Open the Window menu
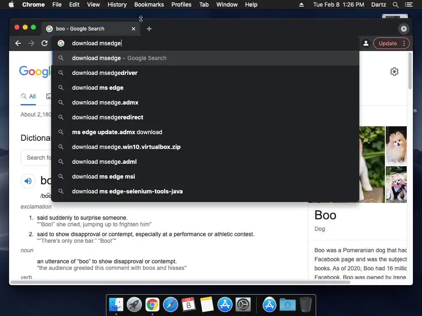The image size is (422, 316). pos(227,5)
